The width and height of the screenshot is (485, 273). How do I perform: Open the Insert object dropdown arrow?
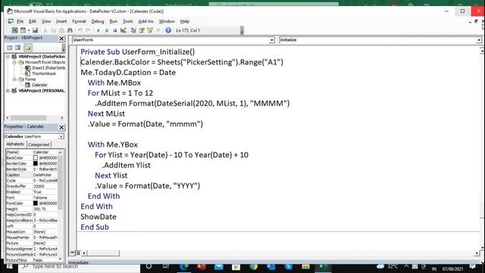point(29,30)
